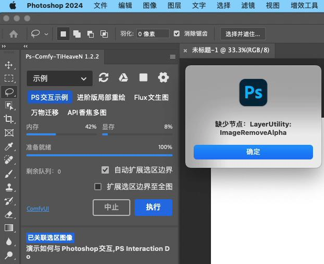Screen dimensions: 324x264
Task: Open plugin settings gear icon
Action: [163, 77]
